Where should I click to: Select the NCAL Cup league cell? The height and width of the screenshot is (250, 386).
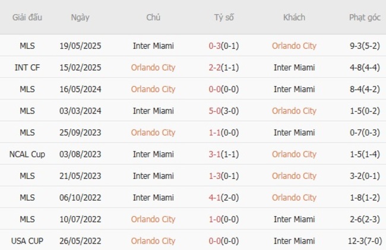[27, 154]
